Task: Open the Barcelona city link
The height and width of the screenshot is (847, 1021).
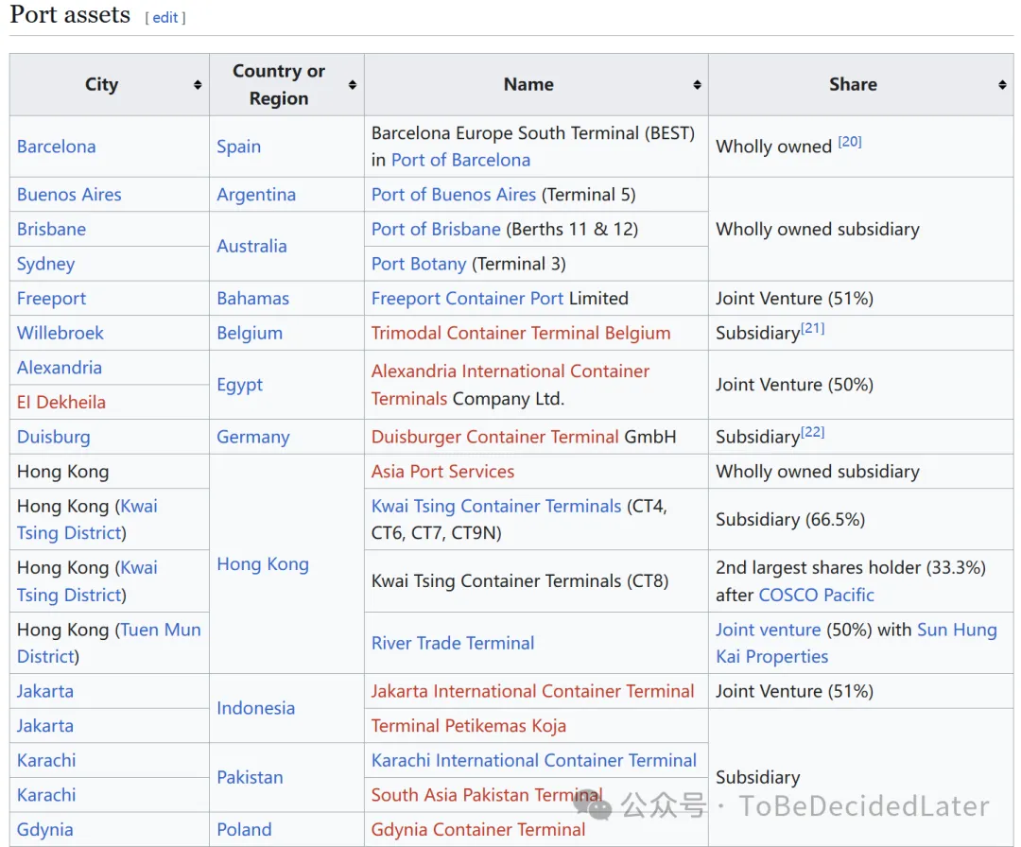Action: click(56, 147)
